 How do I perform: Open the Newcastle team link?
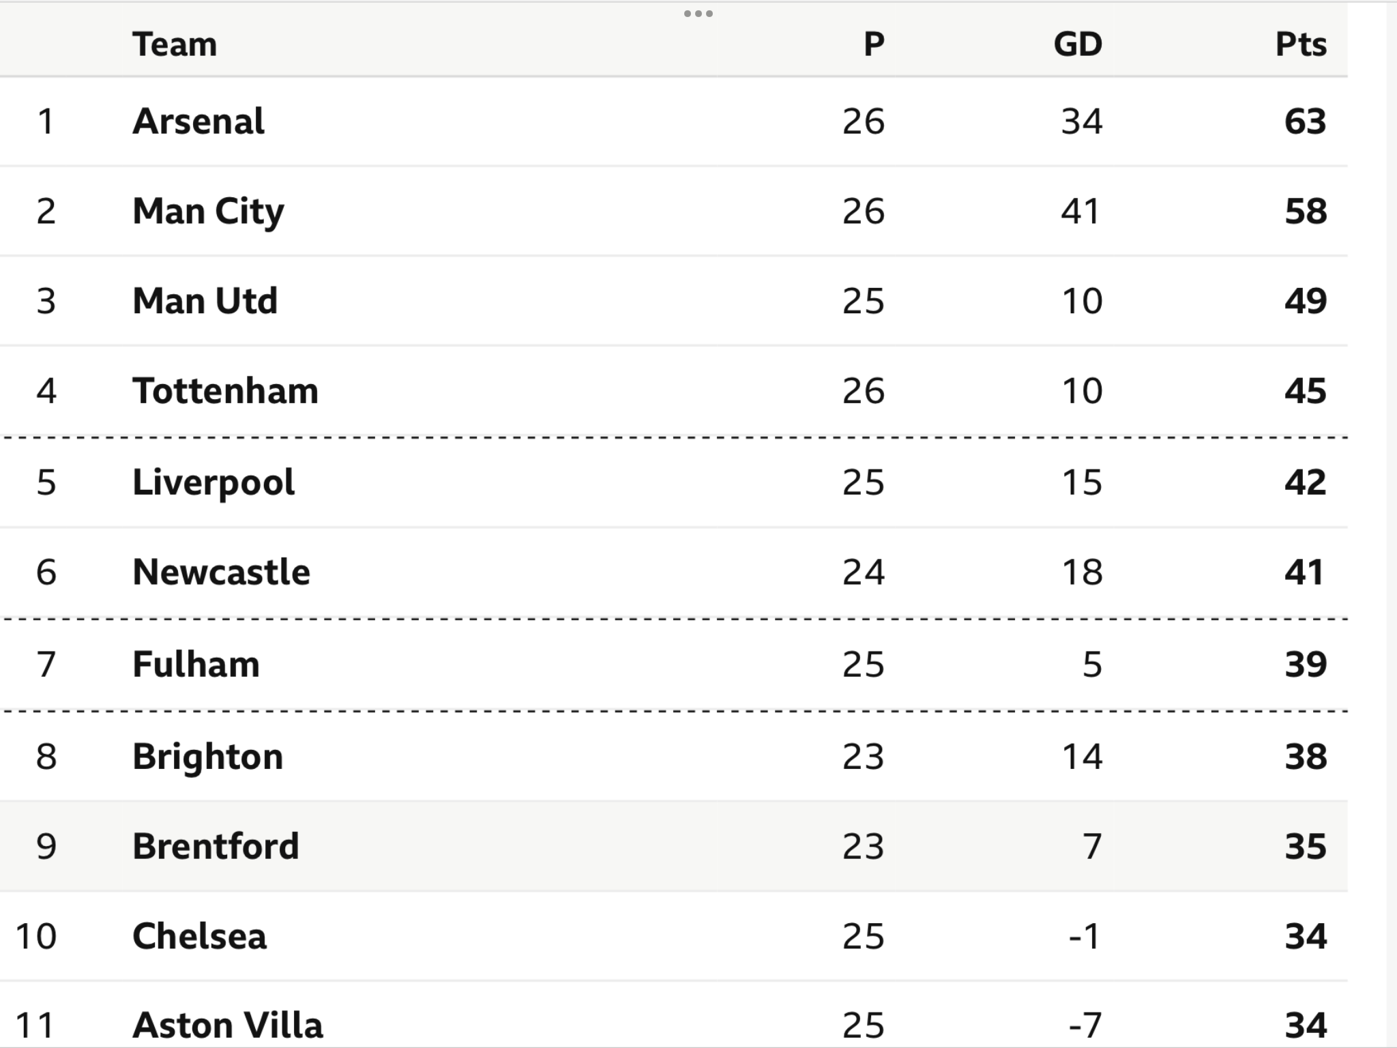[x=221, y=572]
